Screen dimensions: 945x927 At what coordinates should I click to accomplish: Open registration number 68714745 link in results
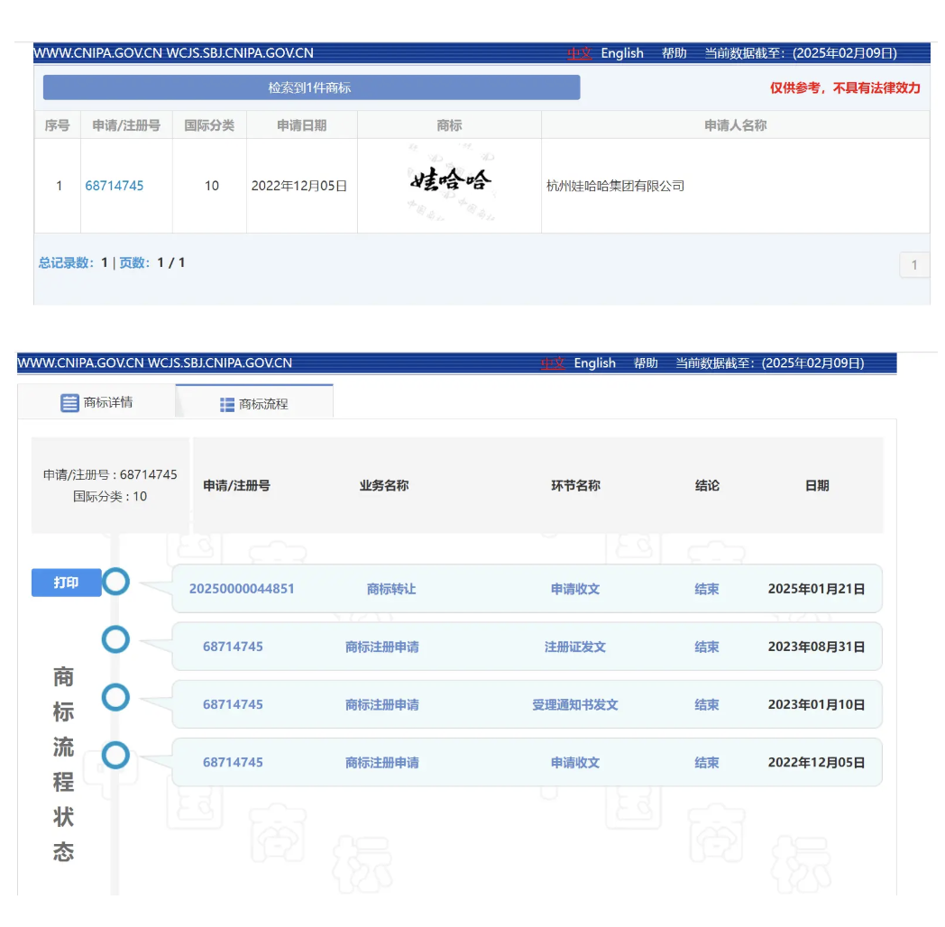coord(115,186)
